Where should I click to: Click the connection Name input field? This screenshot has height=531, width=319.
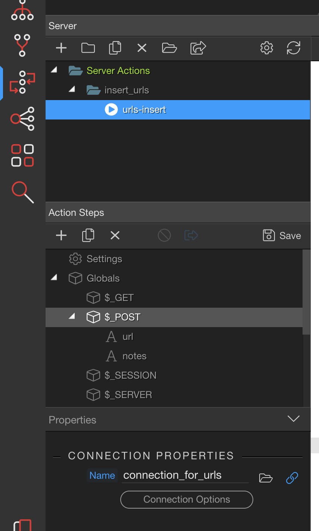(185, 475)
